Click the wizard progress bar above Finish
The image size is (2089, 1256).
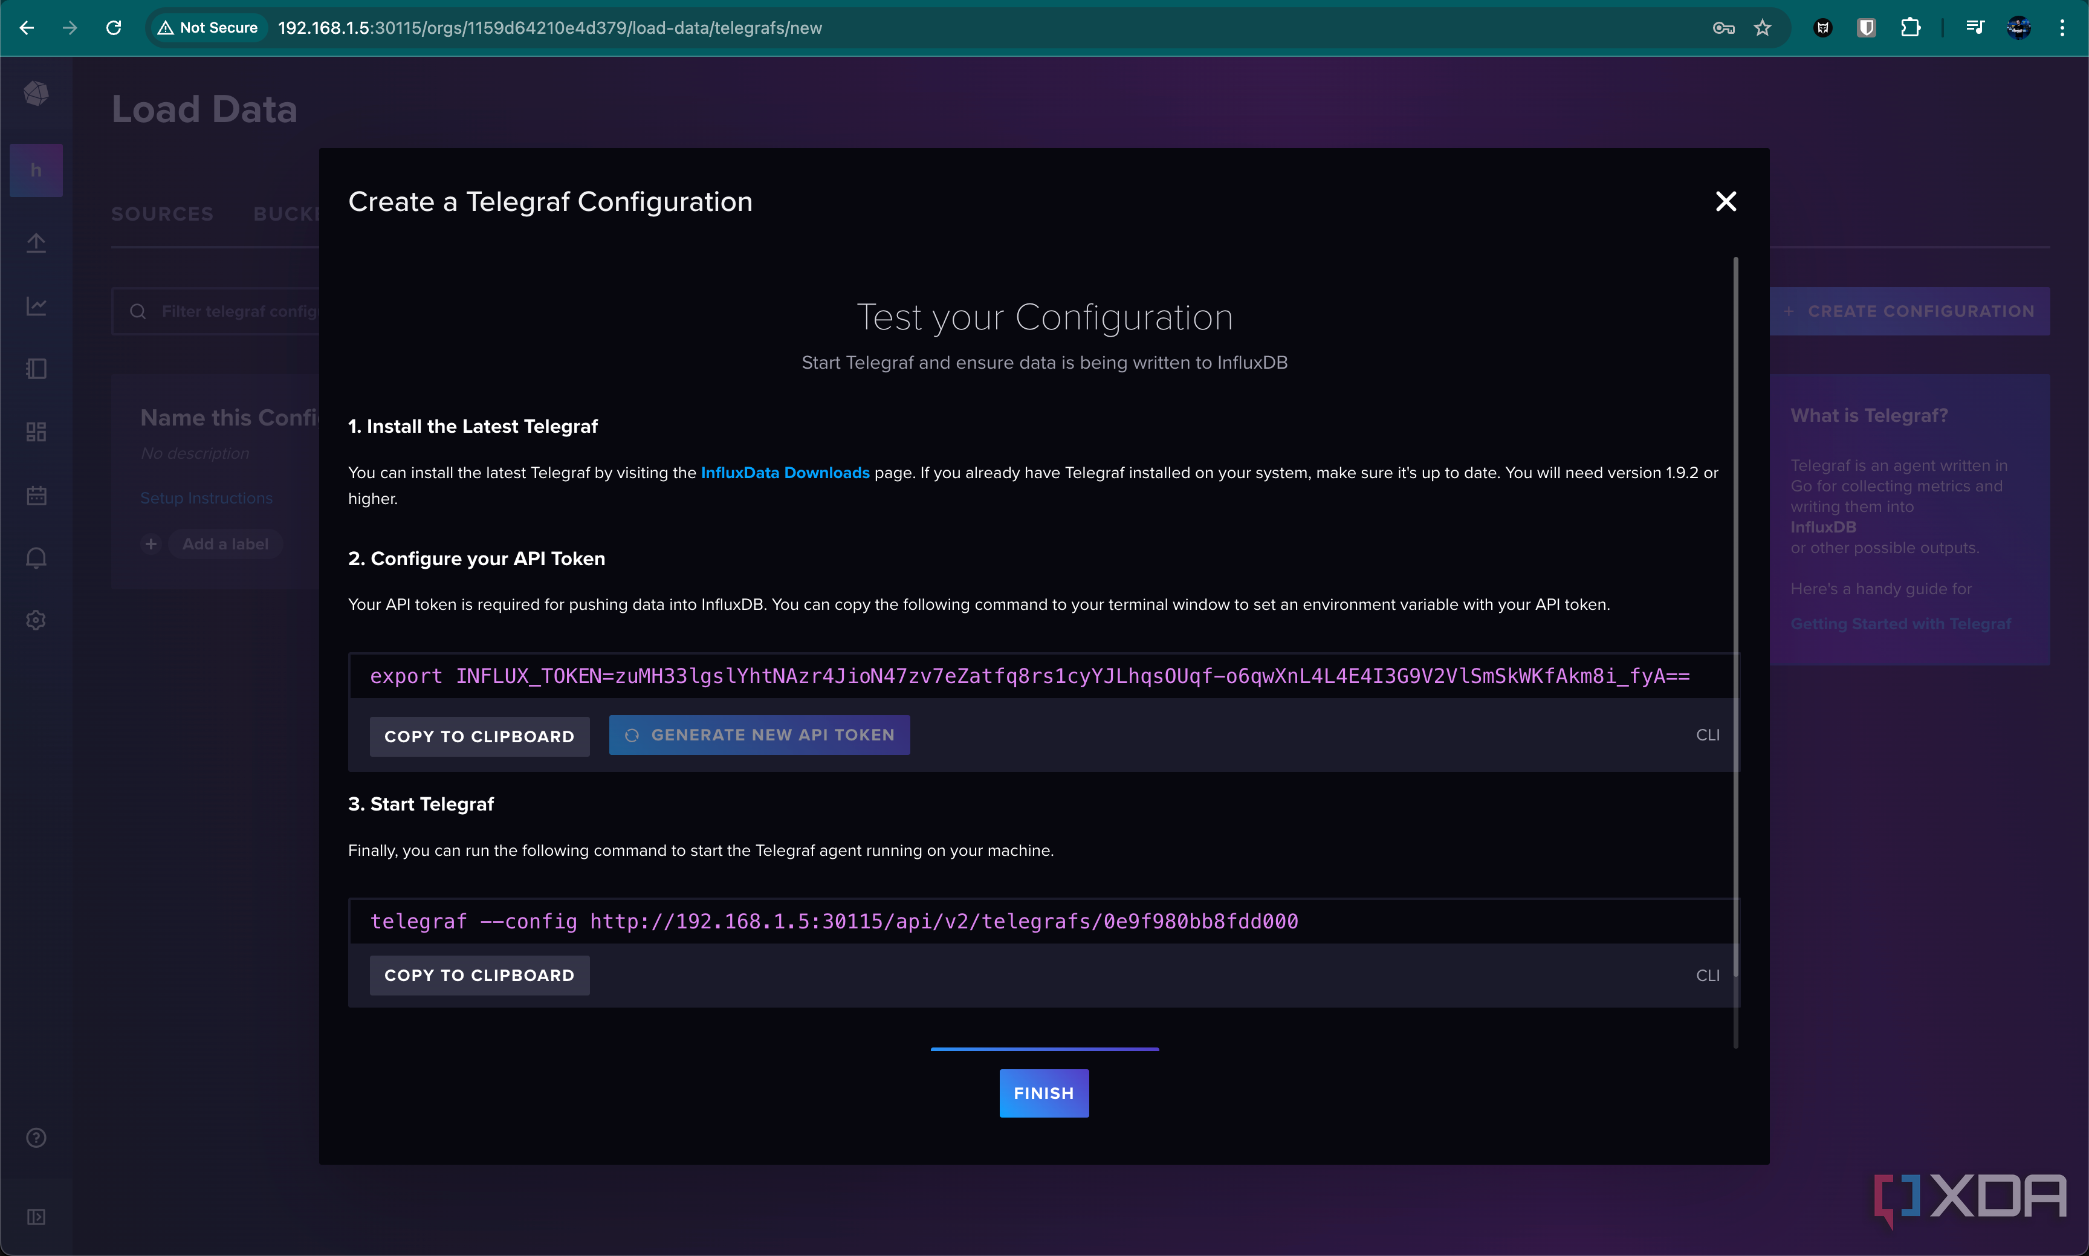click(x=1044, y=1049)
